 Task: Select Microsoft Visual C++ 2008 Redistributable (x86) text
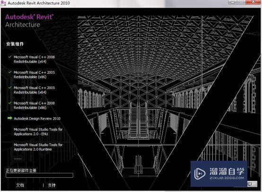point(34,105)
